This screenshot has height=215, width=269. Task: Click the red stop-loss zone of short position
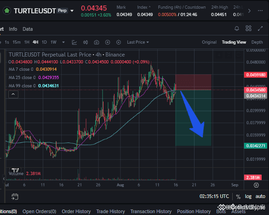click(193, 82)
